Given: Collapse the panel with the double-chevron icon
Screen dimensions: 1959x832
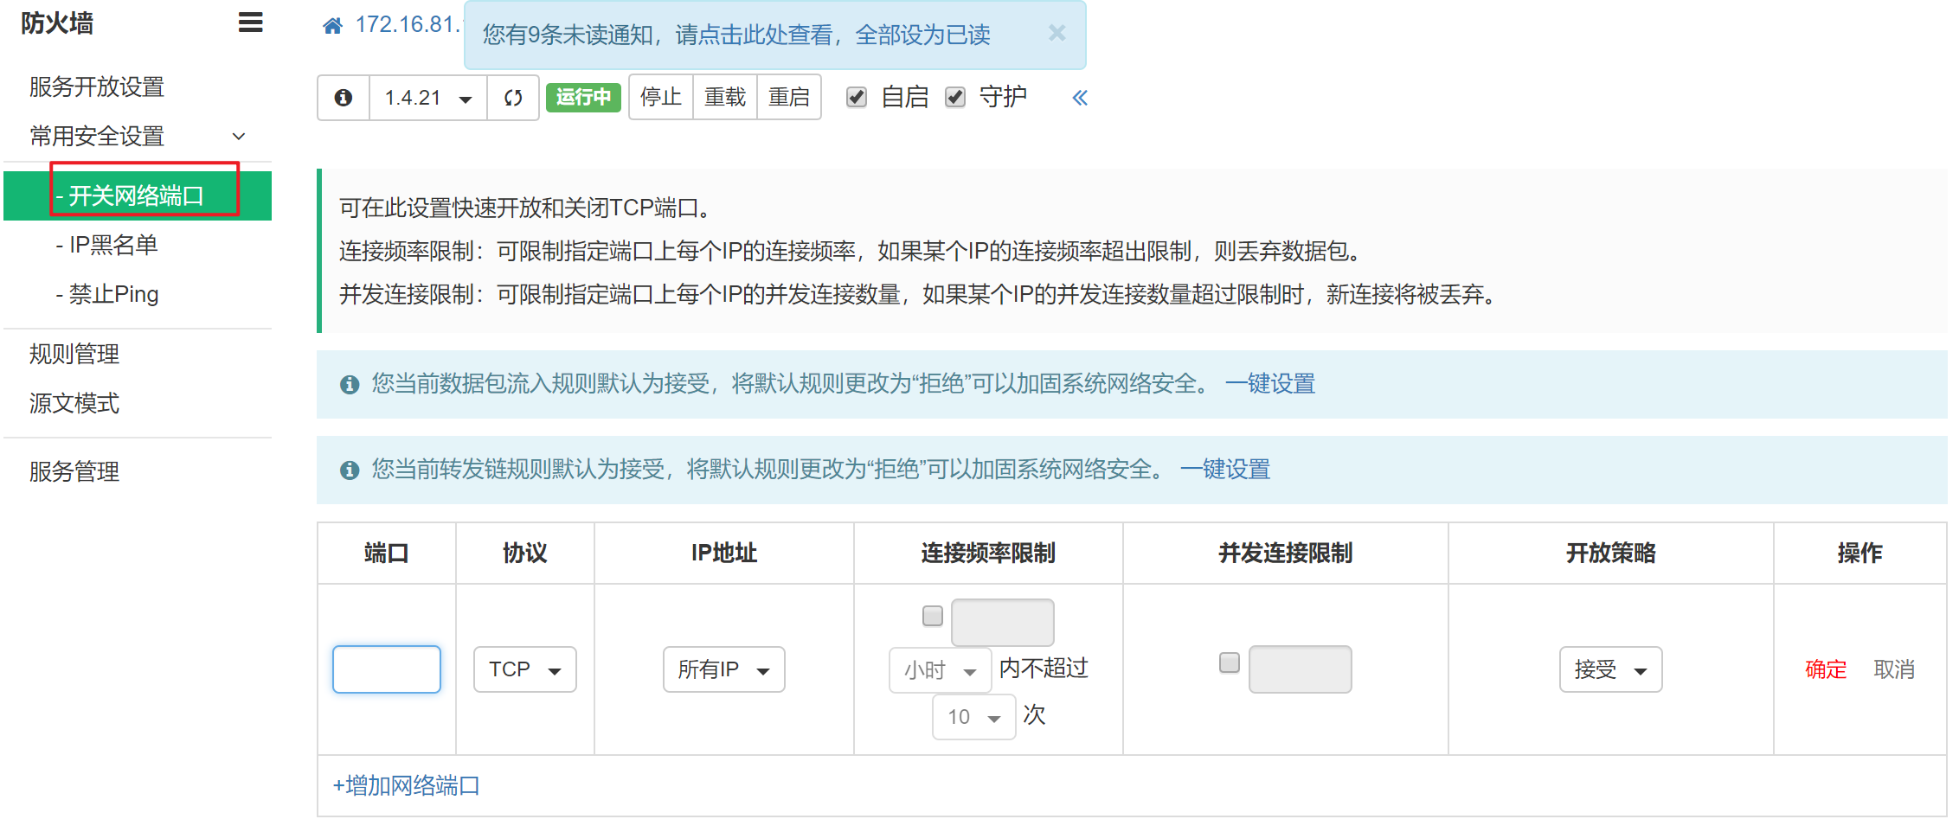Looking at the screenshot, I should 1079,98.
